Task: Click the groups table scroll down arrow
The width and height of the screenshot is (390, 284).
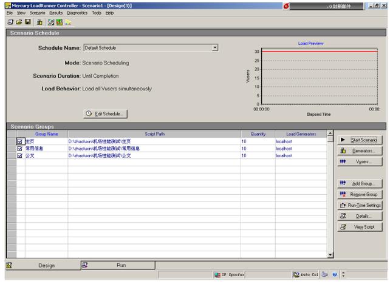Action: [330, 255]
